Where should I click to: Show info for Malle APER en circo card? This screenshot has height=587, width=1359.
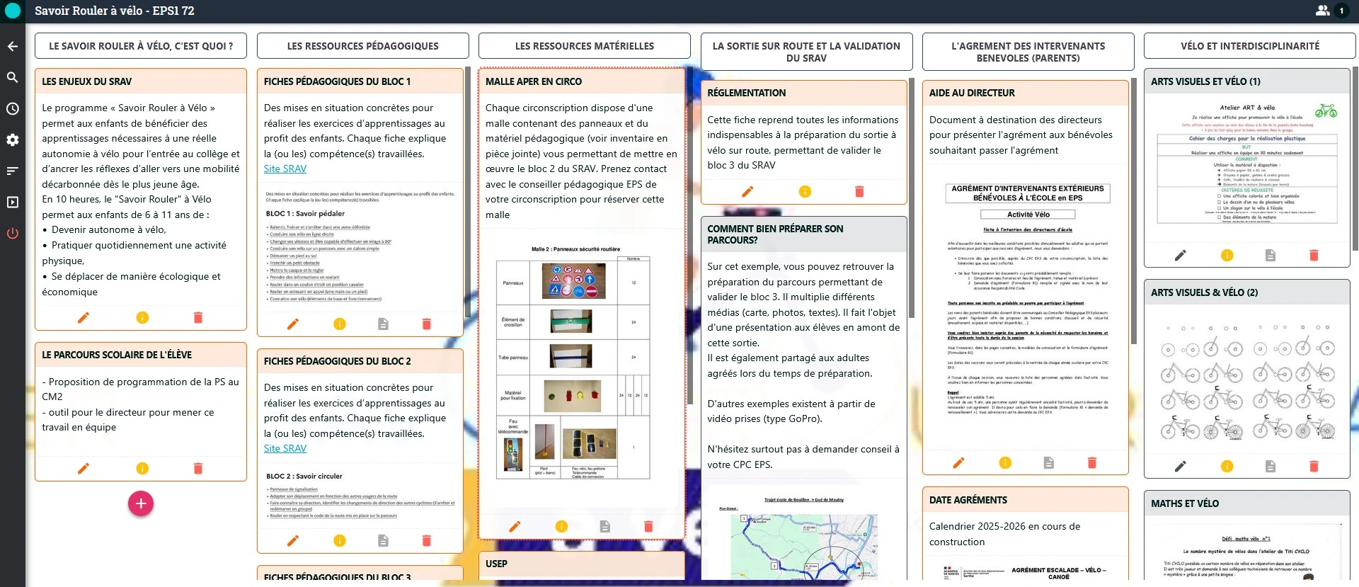point(561,526)
